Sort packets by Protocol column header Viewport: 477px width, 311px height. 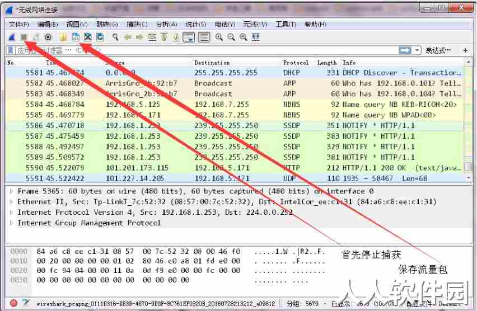point(296,63)
